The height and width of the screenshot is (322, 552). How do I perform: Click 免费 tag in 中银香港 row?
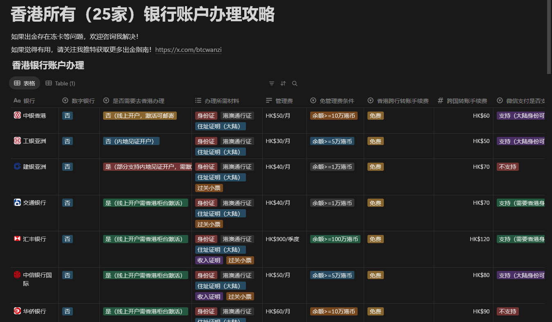(376, 116)
